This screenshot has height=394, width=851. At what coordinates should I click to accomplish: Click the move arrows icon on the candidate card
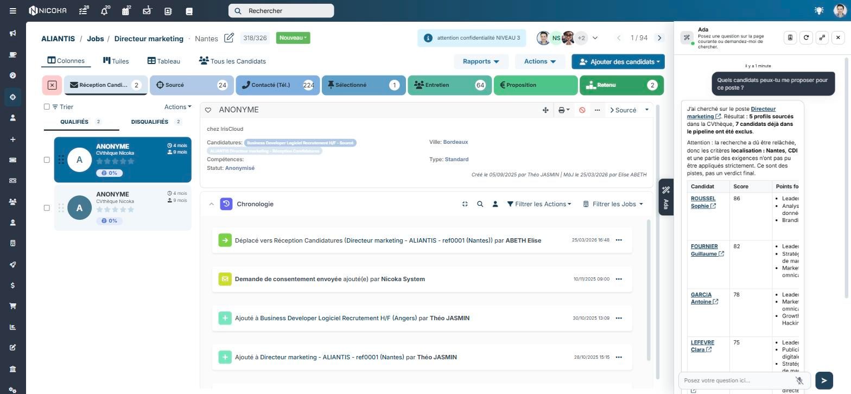[x=545, y=110]
